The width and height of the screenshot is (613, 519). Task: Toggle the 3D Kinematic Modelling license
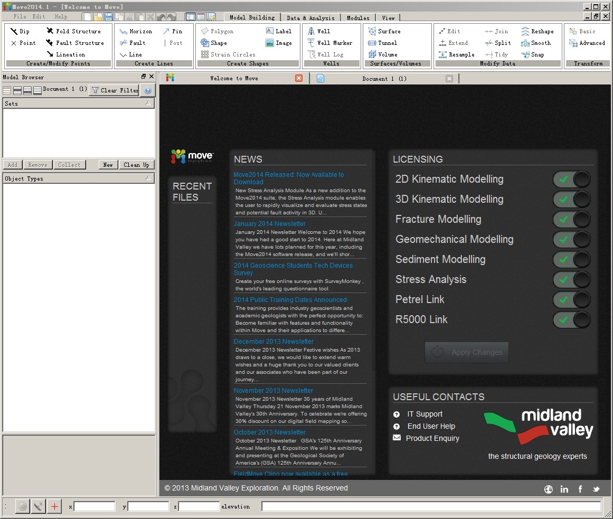click(572, 200)
